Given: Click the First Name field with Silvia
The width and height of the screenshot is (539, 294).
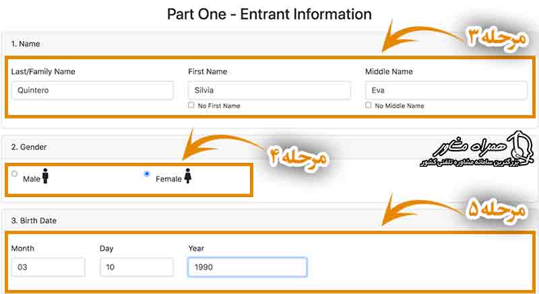Looking at the screenshot, I should [x=269, y=91].
